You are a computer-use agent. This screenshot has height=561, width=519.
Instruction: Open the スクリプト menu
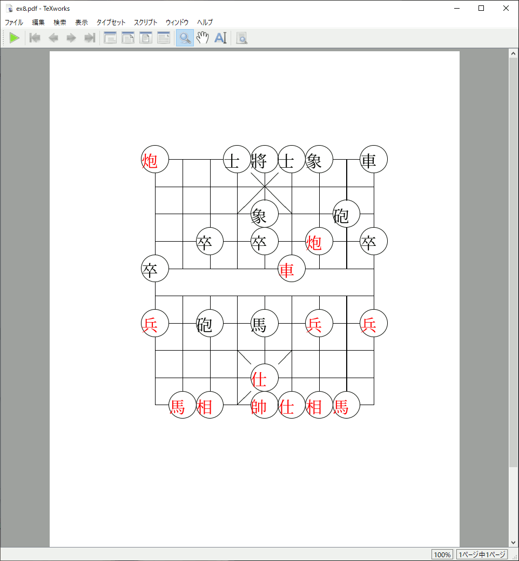[x=145, y=22]
